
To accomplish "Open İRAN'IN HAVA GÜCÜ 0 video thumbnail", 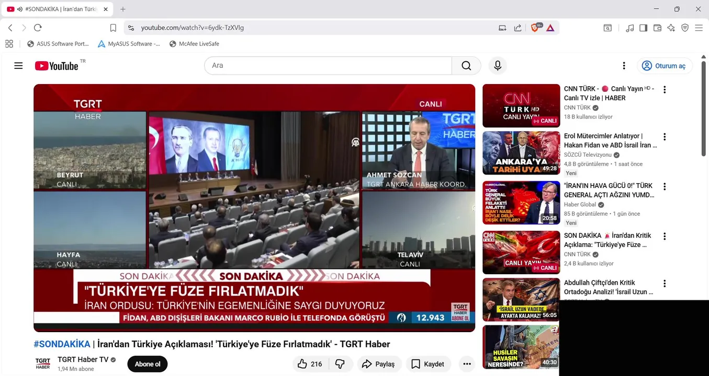I will pyautogui.click(x=521, y=203).
